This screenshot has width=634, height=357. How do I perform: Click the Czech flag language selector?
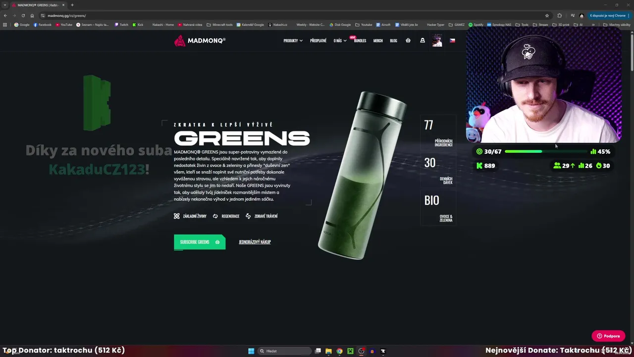click(452, 41)
